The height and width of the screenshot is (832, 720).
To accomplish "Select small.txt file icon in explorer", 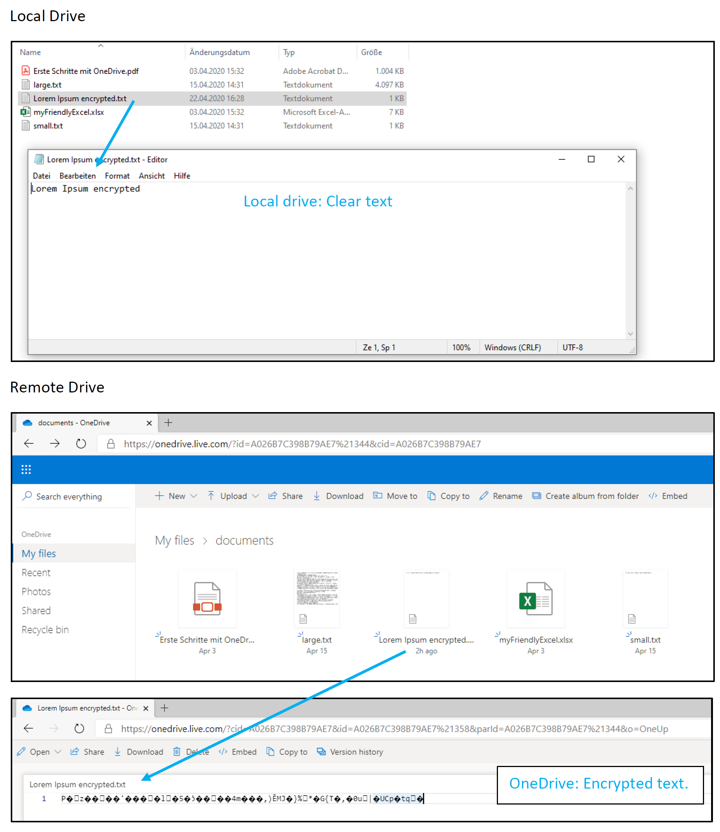I will 26,125.
